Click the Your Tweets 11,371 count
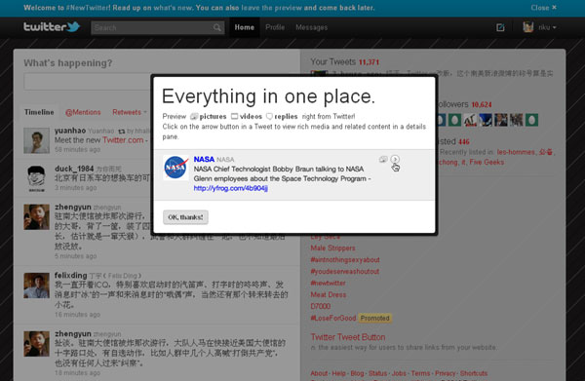 coord(369,62)
